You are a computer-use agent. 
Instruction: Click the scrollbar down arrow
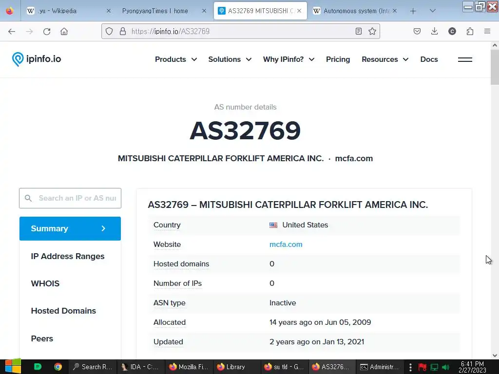click(x=495, y=355)
